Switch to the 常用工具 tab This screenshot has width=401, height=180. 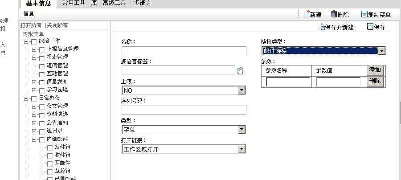pyautogui.click(x=74, y=3)
